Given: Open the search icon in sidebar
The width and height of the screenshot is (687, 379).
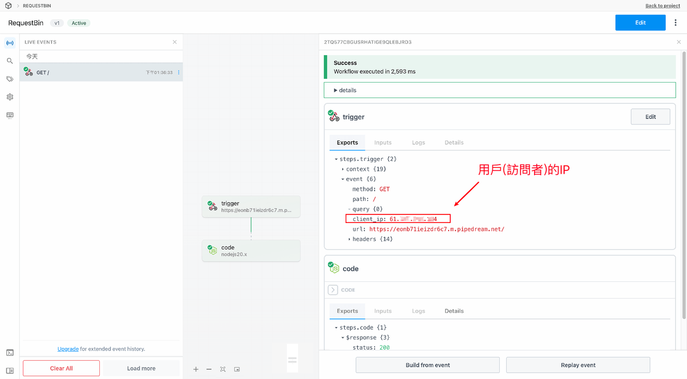Looking at the screenshot, I should tap(10, 61).
